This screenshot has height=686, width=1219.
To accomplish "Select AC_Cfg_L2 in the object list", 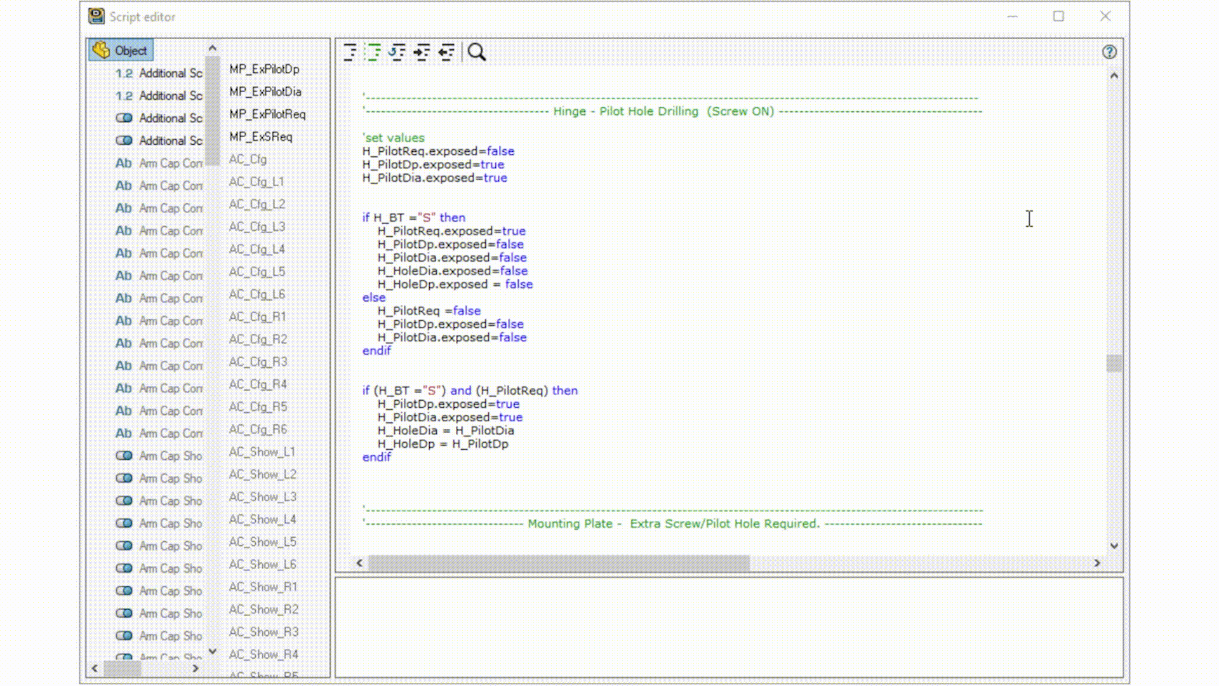I will [257, 205].
